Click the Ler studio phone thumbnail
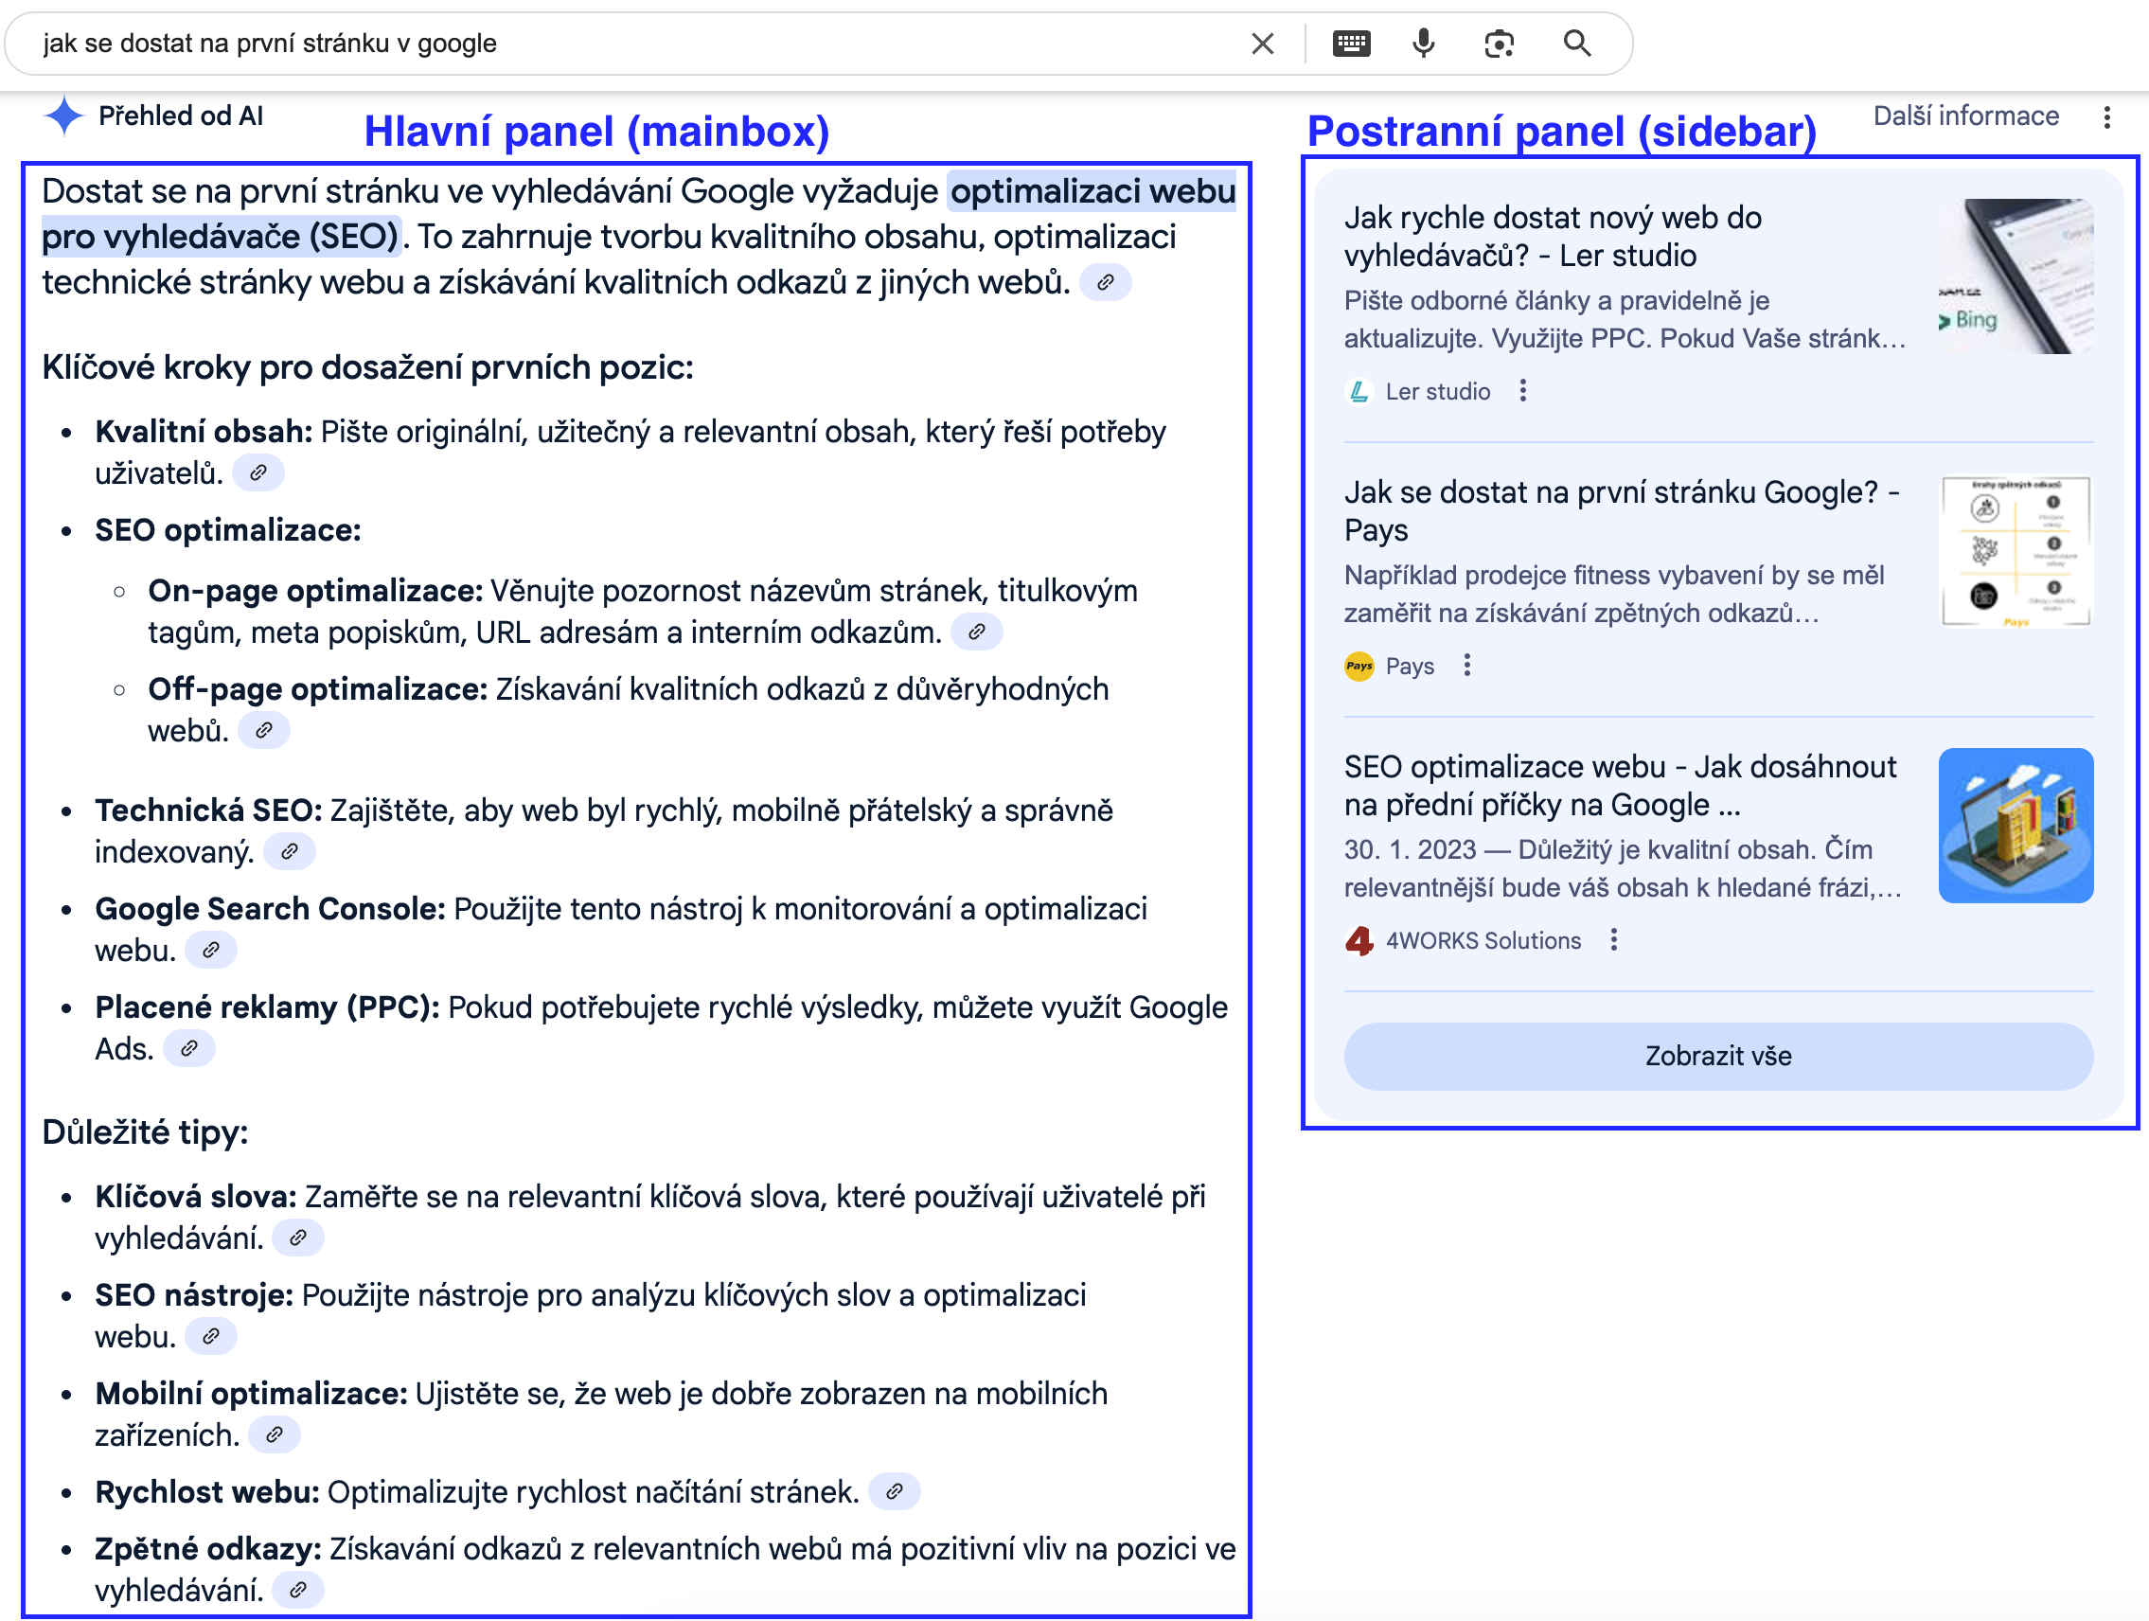The height and width of the screenshot is (1621, 2149). [x=2016, y=276]
